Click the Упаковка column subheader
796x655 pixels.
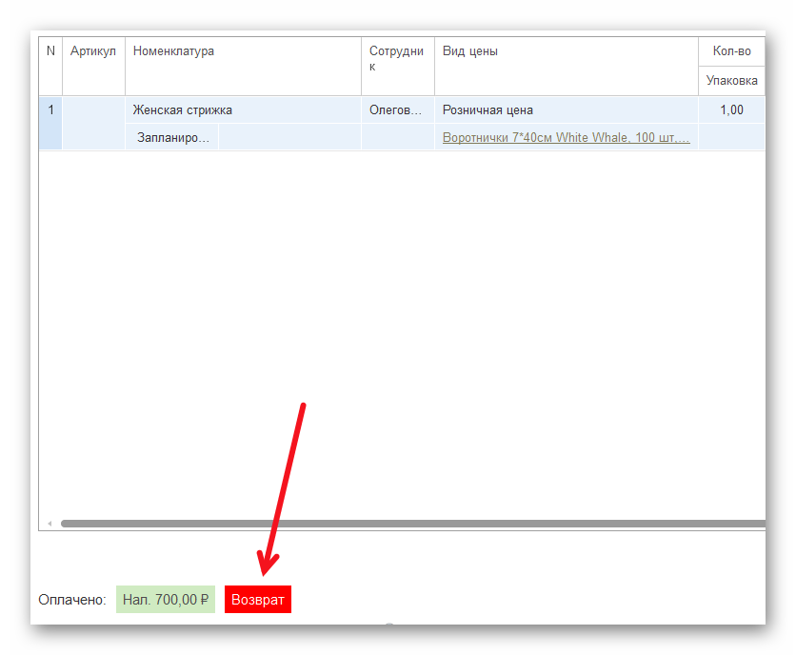pyautogui.click(x=731, y=81)
